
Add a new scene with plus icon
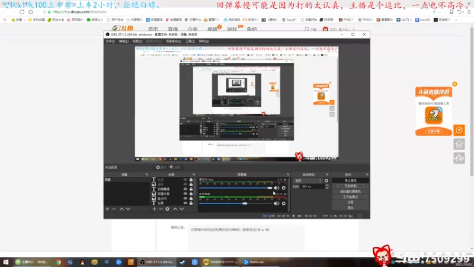(107, 209)
